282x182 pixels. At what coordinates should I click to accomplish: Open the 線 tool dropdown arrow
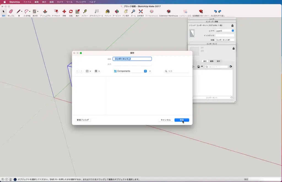coord(21,12)
